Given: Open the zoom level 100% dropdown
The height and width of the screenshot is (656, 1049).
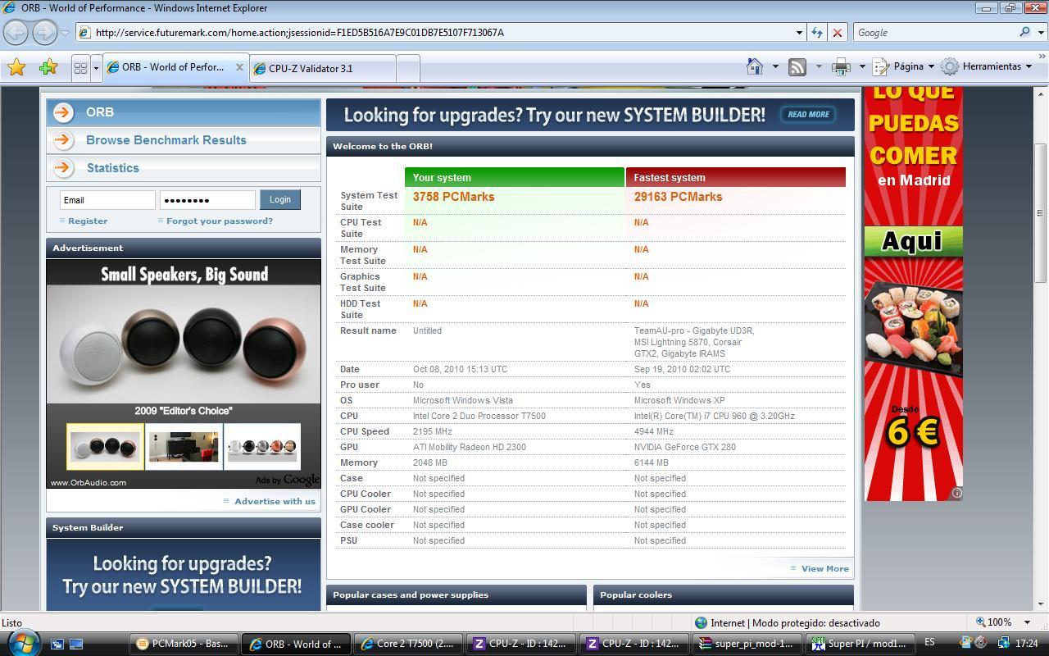Looking at the screenshot, I should point(1027,622).
